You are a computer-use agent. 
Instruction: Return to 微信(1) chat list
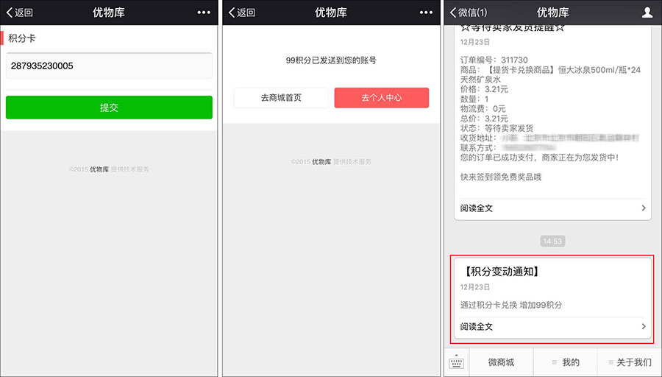point(468,13)
